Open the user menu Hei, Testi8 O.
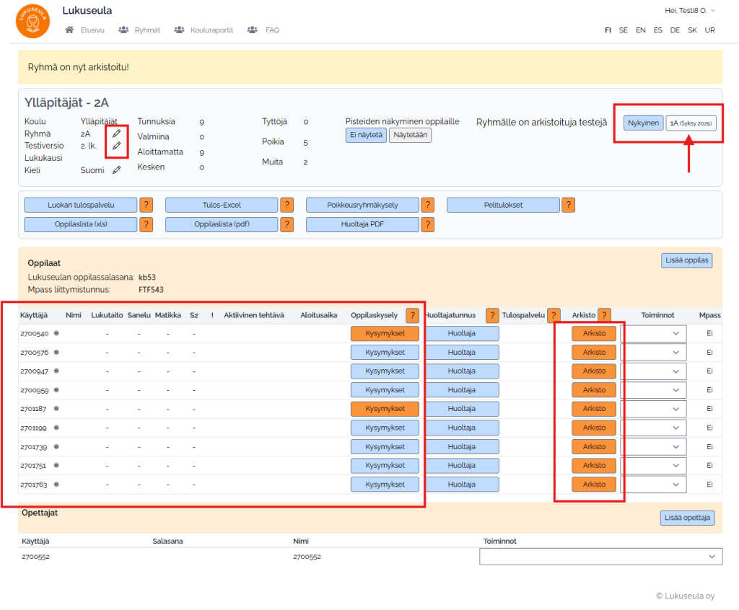Screen dimensions: 739x610 689,10
